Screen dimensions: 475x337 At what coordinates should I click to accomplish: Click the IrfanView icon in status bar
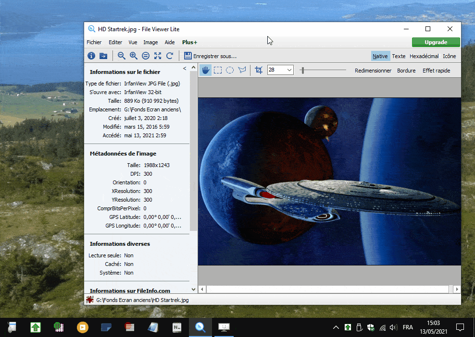(90, 300)
